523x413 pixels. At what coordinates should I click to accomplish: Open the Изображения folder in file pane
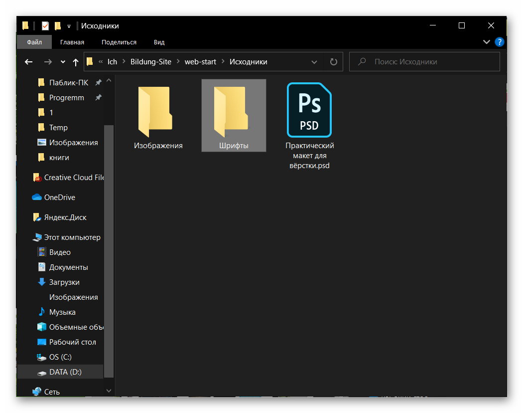pos(158,116)
